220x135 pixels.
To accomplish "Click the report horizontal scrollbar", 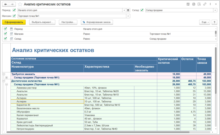I will click(x=98, y=132).
